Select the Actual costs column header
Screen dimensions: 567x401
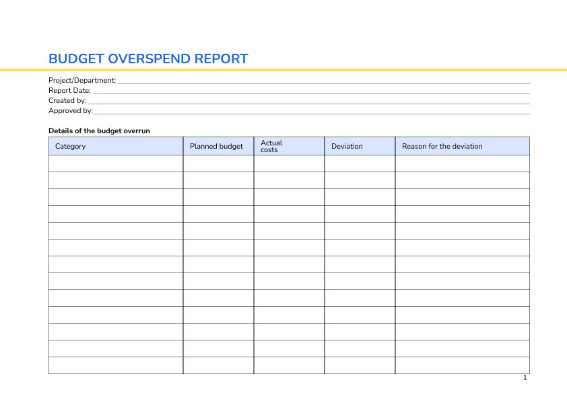point(271,146)
